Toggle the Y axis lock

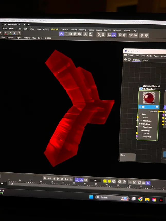[10, 33]
